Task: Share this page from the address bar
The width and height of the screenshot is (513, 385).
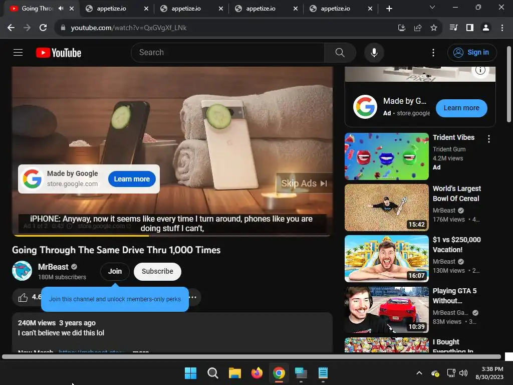Action: [x=418, y=28]
